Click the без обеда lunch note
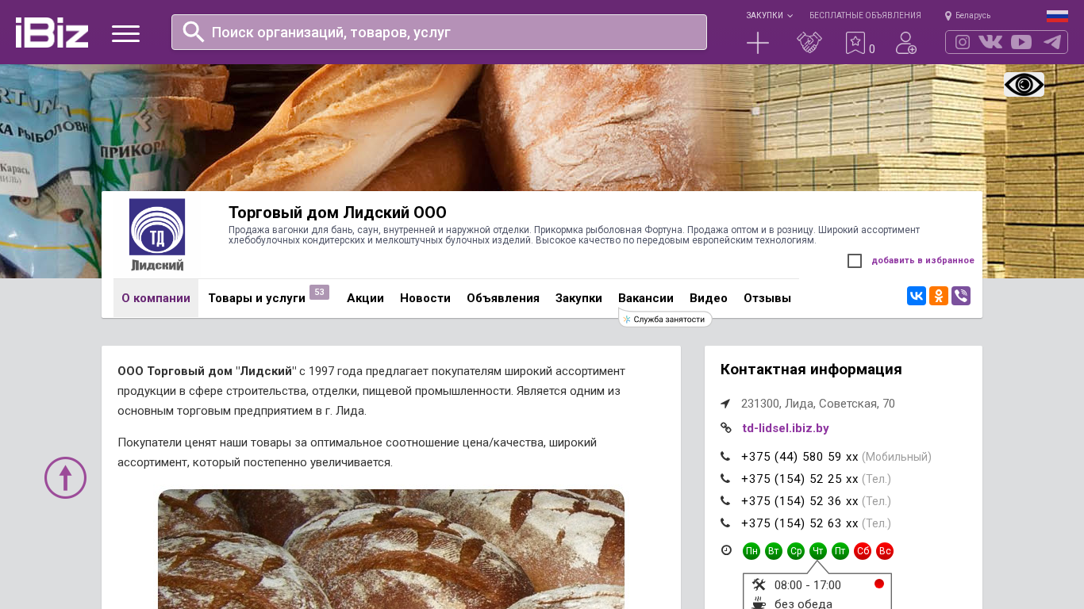The height and width of the screenshot is (609, 1084). click(x=803, y=603)
